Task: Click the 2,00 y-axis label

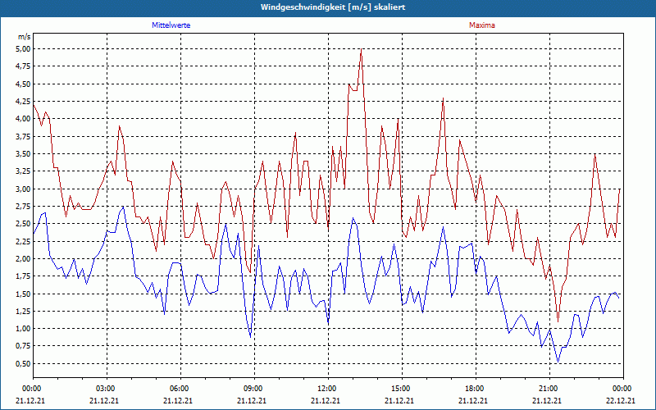Action: (24, 258)
